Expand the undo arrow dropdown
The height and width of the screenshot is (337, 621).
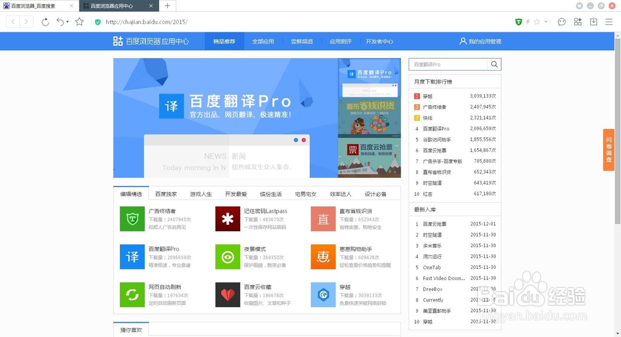point(67,22)
